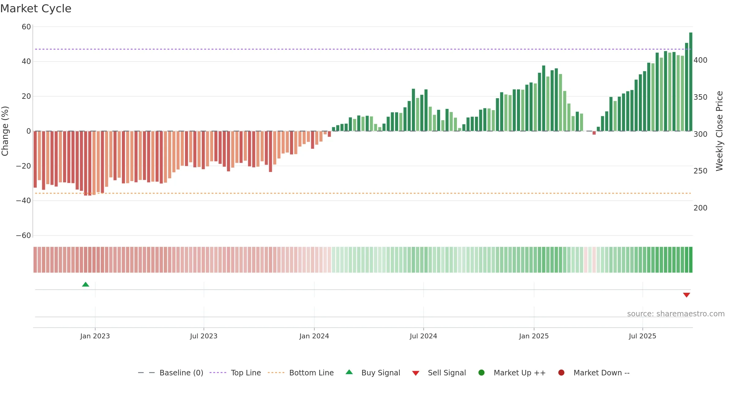Click the Jan 2025 axis label
This screenshot has width=735, height=413.
(534, 336)
